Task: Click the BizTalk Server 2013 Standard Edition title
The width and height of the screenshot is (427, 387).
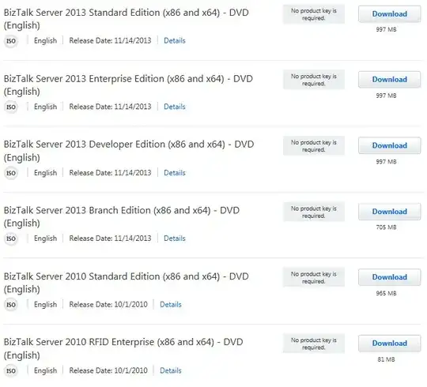Action: 126,19
